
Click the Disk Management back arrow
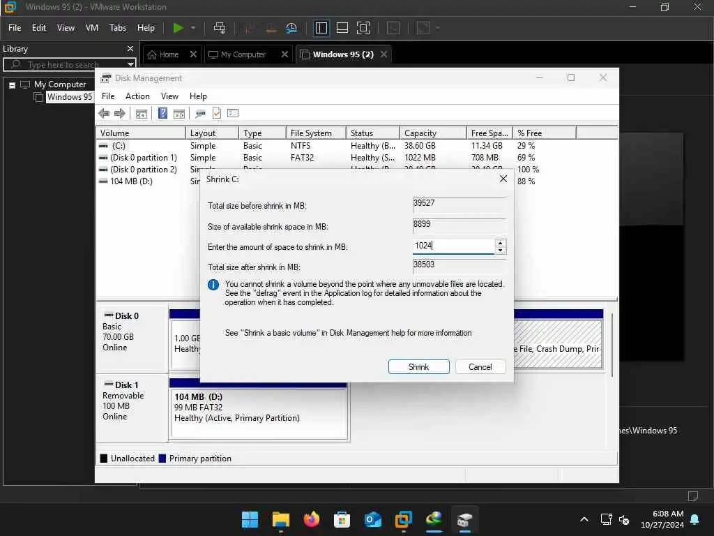pyautogui.click(x=104, y=114)
